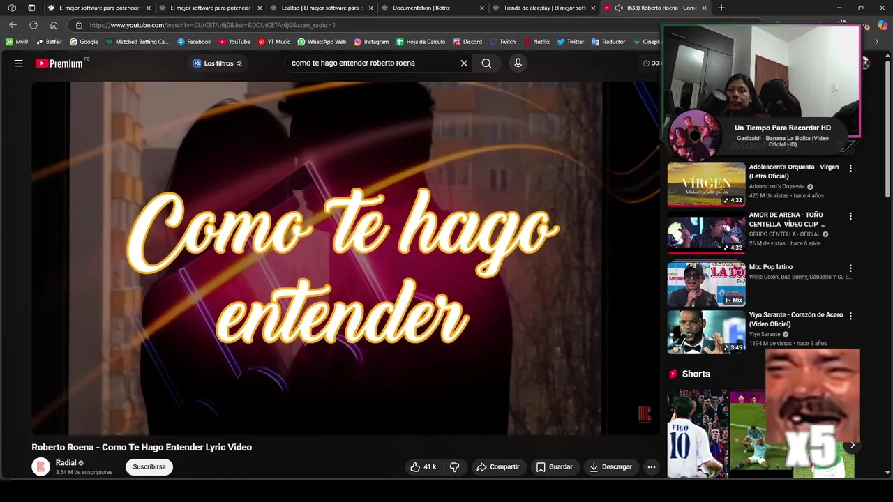This screenshot has width=893, height=502.
Task: Click the Mix: Pop latino title
Action: click(771, 267)
